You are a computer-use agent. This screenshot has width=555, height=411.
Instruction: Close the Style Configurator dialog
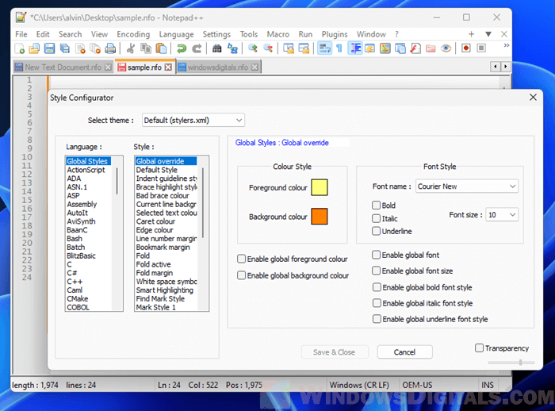(533, 98)
